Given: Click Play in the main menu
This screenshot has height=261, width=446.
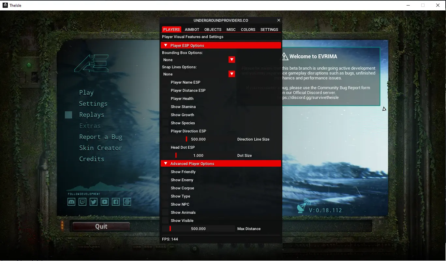Looking at the screenshot, I should (86, 93).
